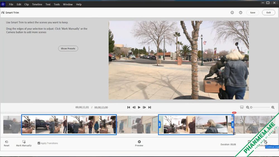Image resolution: width=279 pixels, height=157 pixels.
Task: Click the total duration 00;00;13;00
Action: point(101,107)
